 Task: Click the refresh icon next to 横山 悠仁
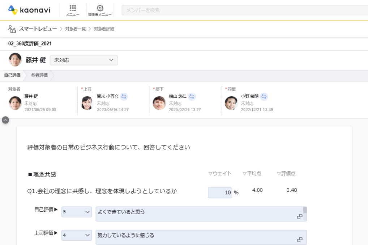click(192, 97)
